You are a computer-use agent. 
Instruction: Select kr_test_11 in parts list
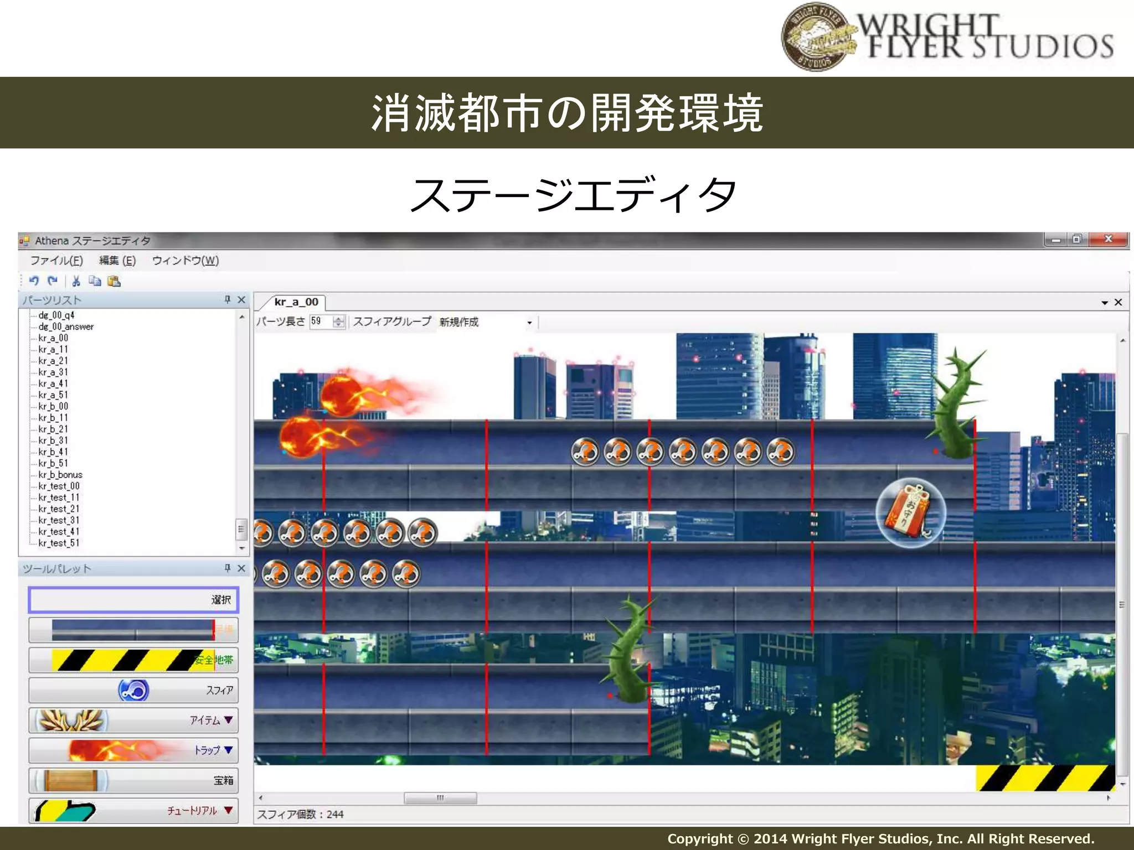(59, 497)
